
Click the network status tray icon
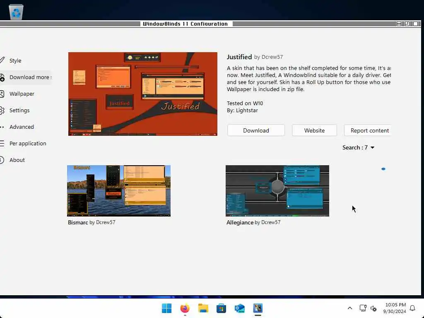(x=363, y=308)
